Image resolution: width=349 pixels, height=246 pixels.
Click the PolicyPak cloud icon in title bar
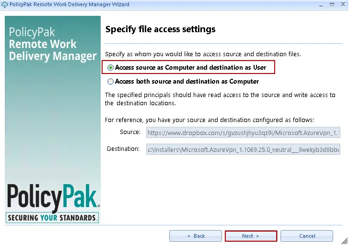click(x=5, y=4)
